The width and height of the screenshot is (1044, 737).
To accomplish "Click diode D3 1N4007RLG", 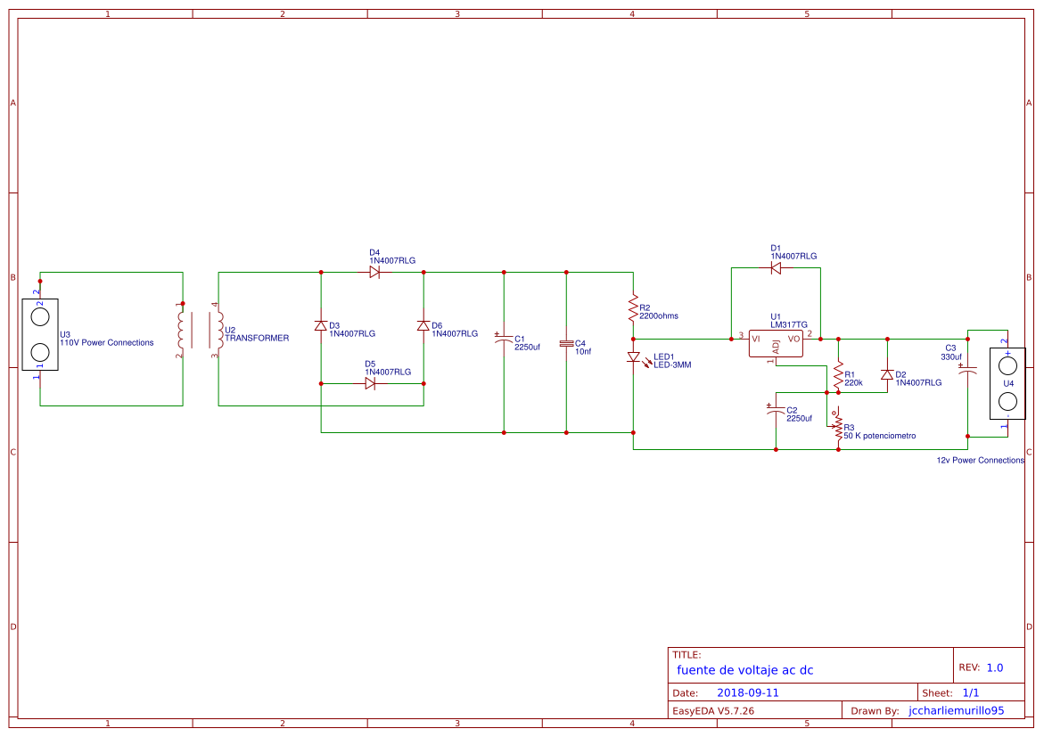I will [319, 326].
